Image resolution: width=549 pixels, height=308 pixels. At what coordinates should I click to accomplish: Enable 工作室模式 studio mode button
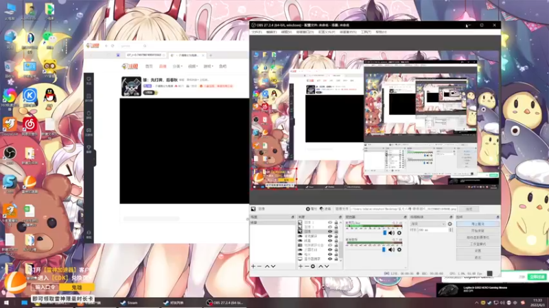[478, 244]
